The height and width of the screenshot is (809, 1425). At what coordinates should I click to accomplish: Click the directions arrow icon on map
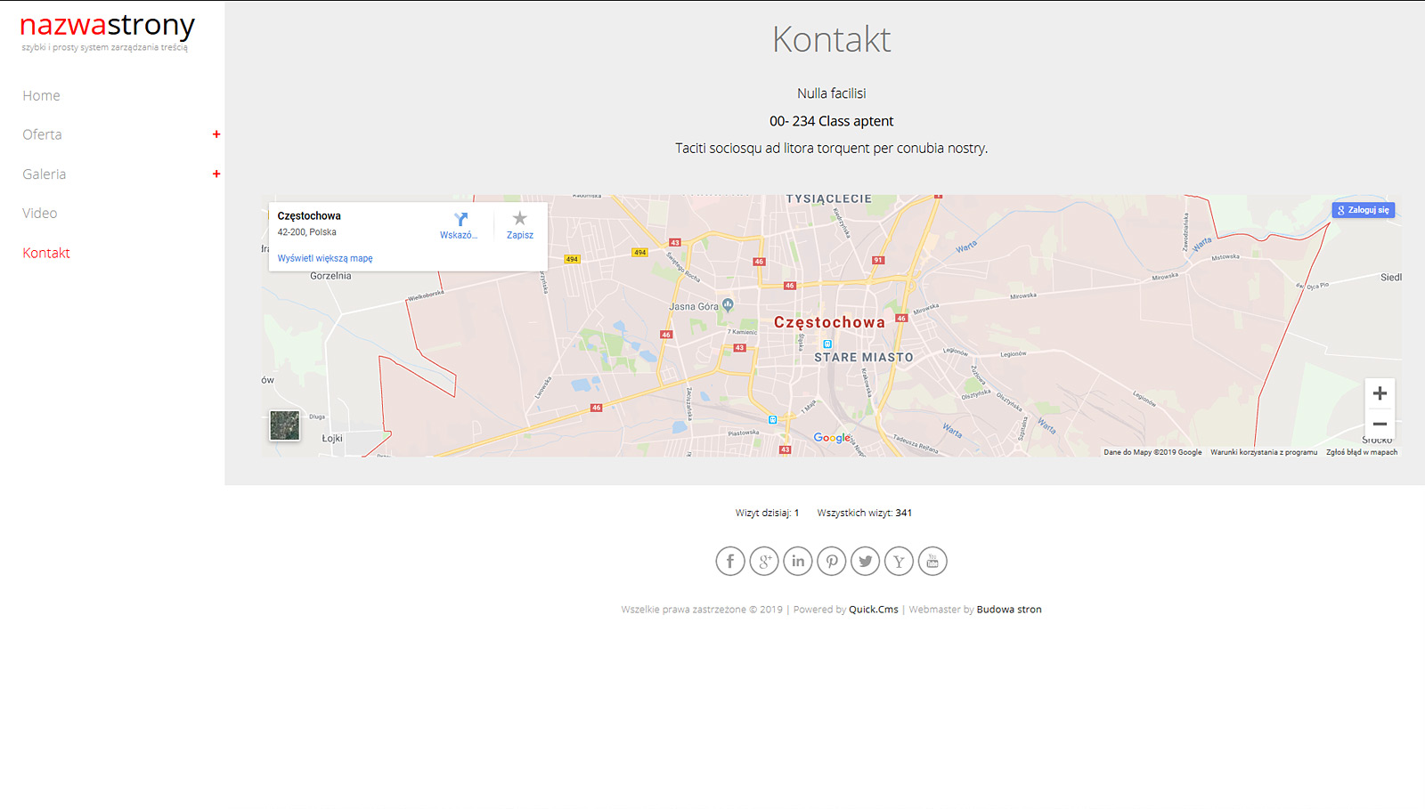coord(460,219)
